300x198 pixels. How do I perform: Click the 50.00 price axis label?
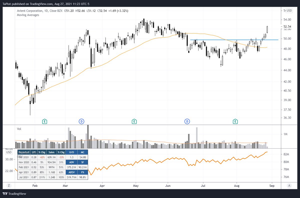pyautogui.click(x=287, y=39)
